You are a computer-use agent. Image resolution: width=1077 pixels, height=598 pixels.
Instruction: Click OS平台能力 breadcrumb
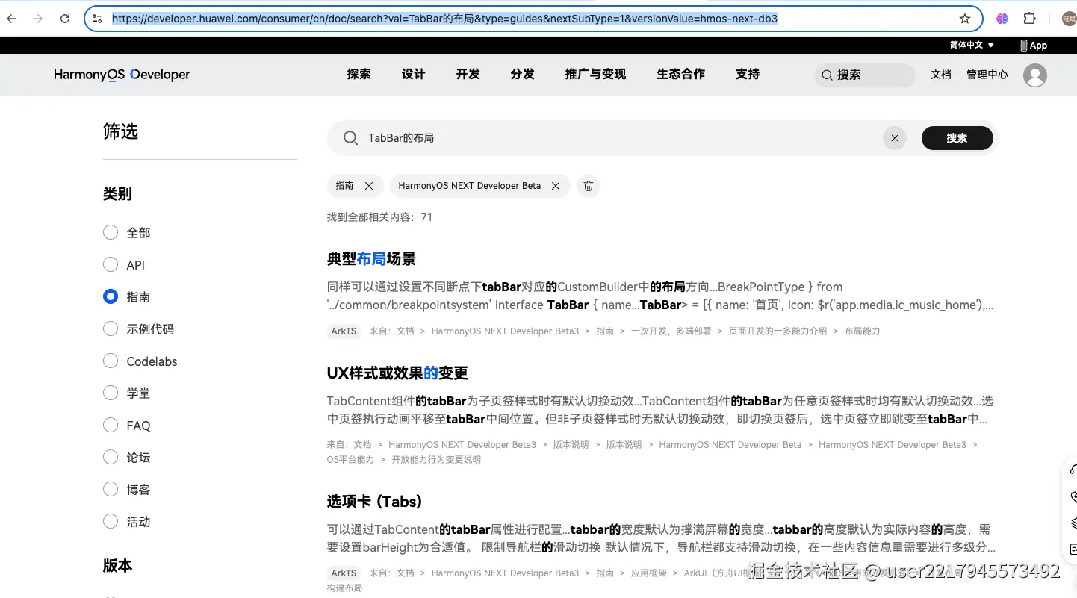tap(350, 460)
